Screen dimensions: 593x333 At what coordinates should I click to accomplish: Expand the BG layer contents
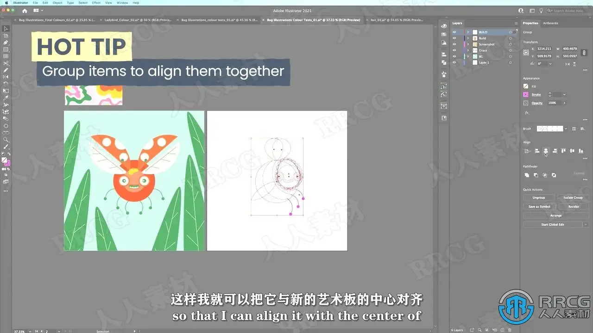[468, 56]
